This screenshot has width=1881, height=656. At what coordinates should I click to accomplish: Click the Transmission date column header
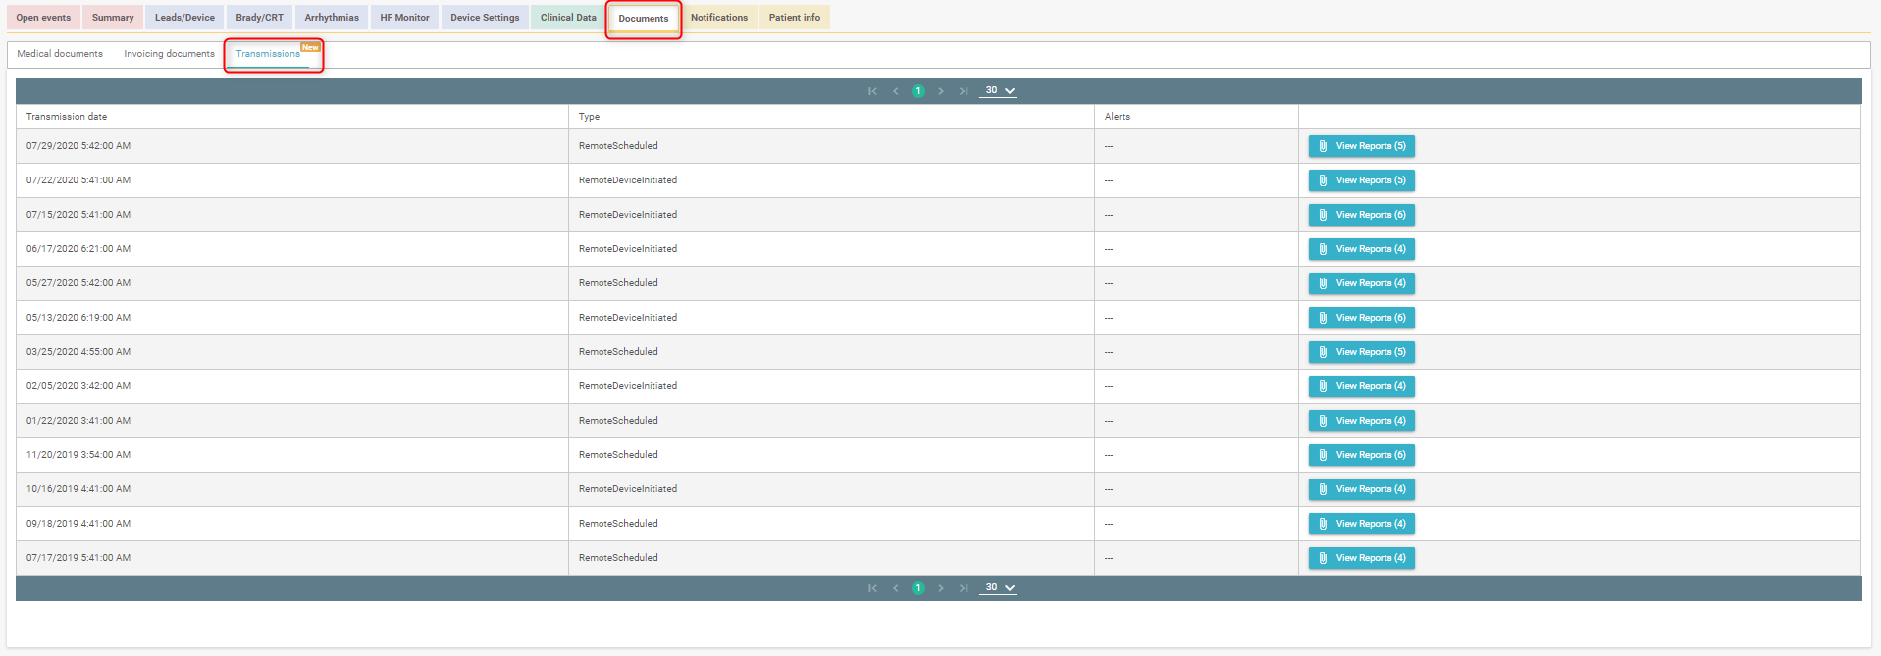[67, 117]
